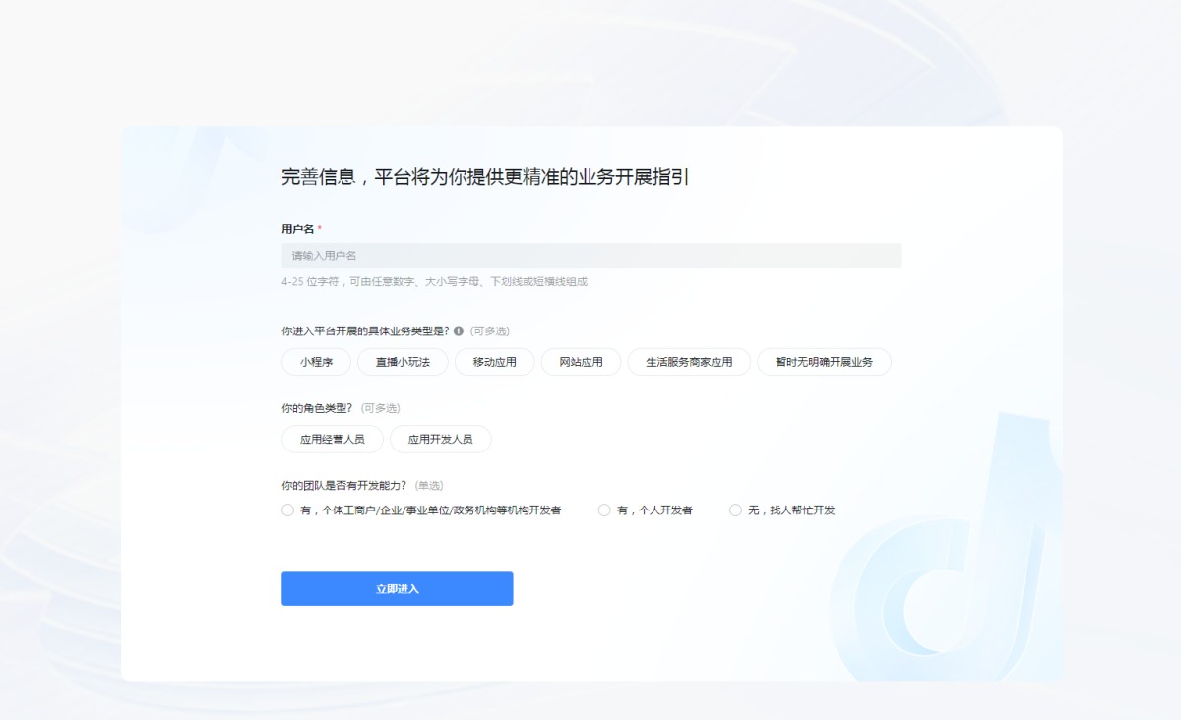Toggle the 网站应用 option
1181x720 pixels.
(x=581, y=362)
